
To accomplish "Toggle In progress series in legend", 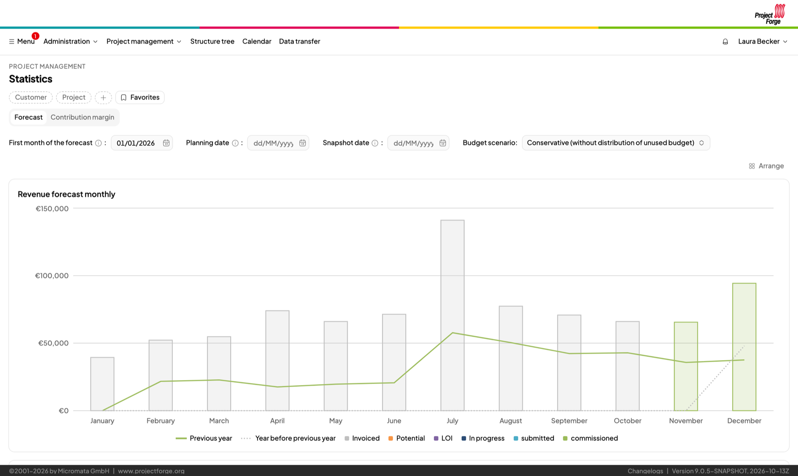I will pos(483,438).
